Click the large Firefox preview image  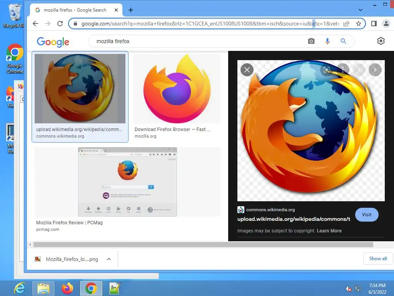pos(311,131)
